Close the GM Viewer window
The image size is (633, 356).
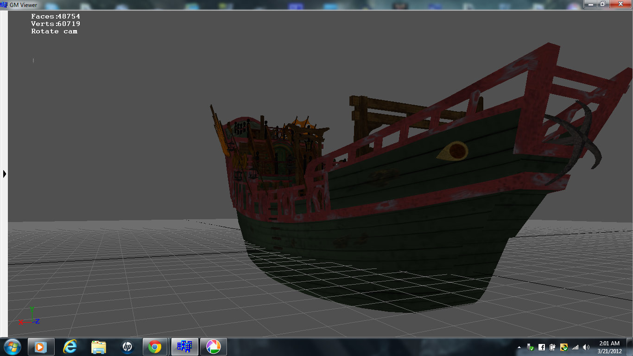(x=620, y=4)
